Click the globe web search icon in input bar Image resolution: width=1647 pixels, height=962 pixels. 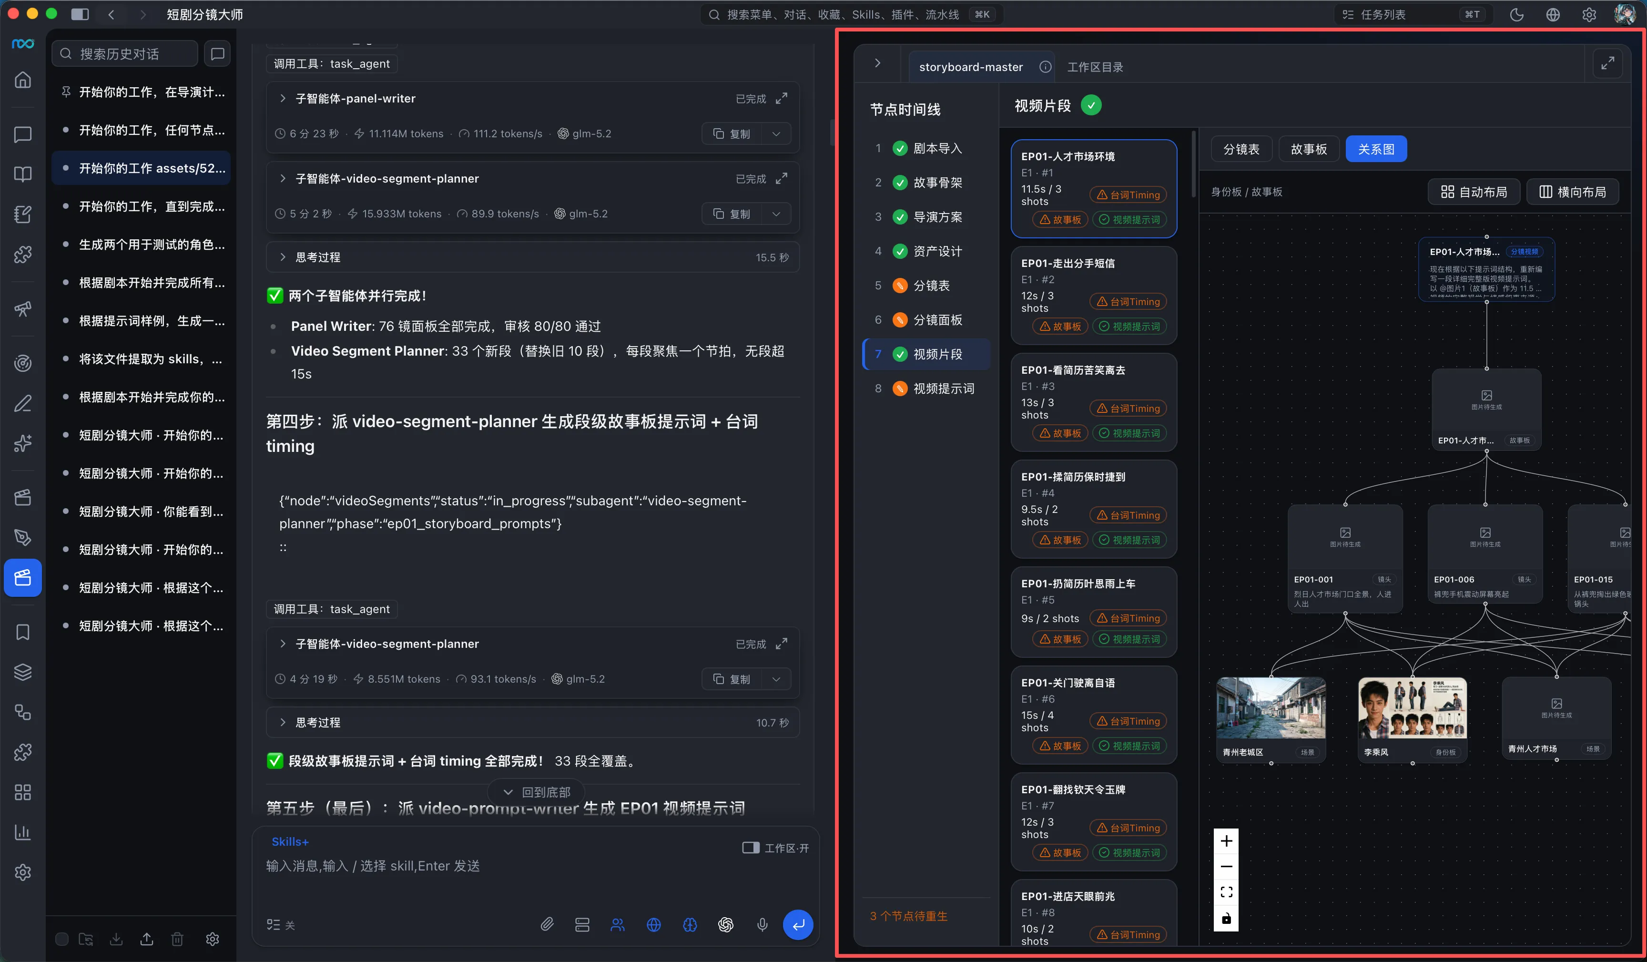653,924
